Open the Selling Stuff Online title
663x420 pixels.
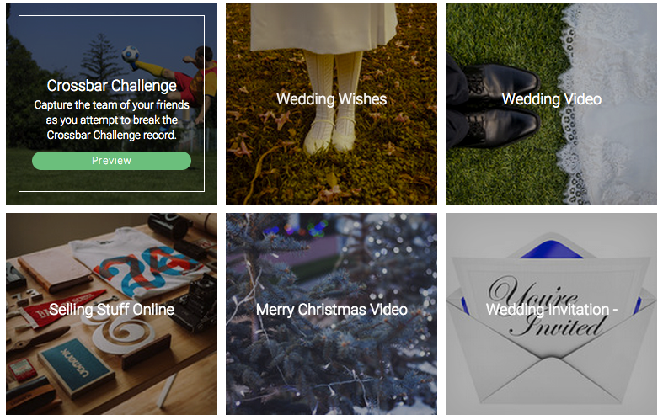[112, 309]
